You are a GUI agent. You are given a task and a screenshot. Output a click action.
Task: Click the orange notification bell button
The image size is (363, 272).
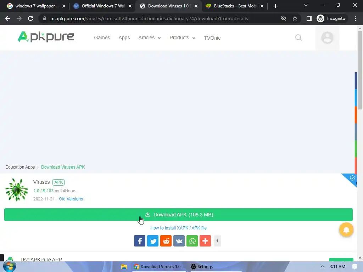(346, 229)
